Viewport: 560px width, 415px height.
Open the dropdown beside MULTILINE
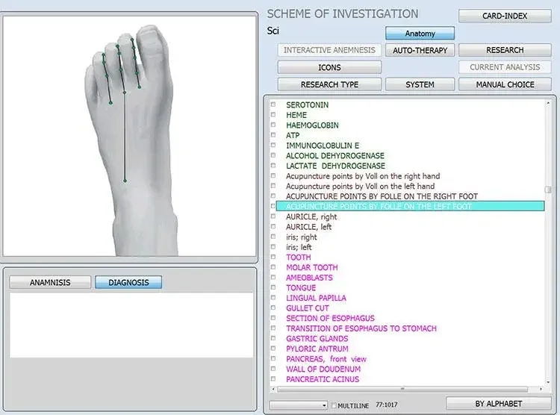click(323, 405)
